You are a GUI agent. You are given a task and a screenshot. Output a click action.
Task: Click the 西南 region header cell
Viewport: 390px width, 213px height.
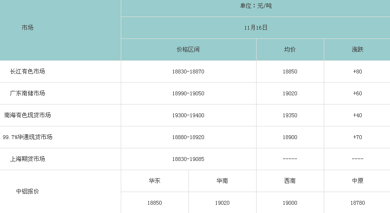point(290,181)
